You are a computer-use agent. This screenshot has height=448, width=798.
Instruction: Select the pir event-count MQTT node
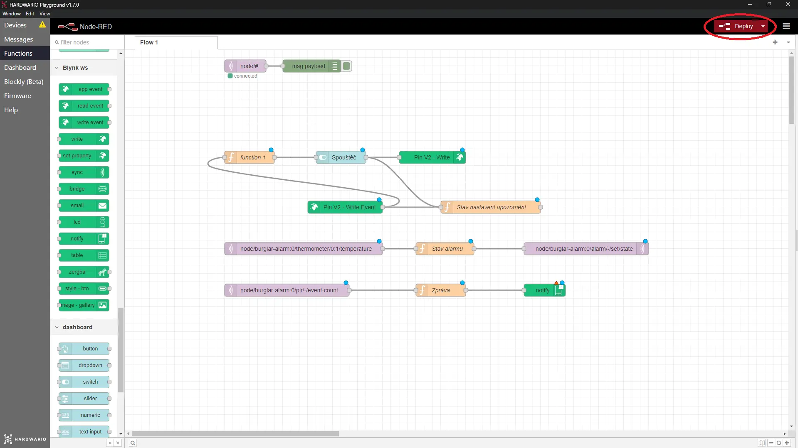[287, 290]
